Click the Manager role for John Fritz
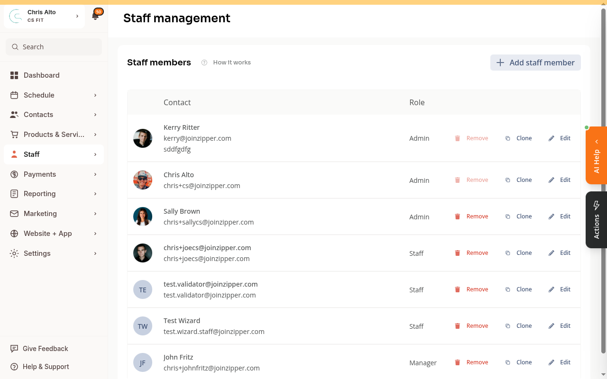This screenshot has height=379, width=607. pyautogui.click(x=423, y=363)
